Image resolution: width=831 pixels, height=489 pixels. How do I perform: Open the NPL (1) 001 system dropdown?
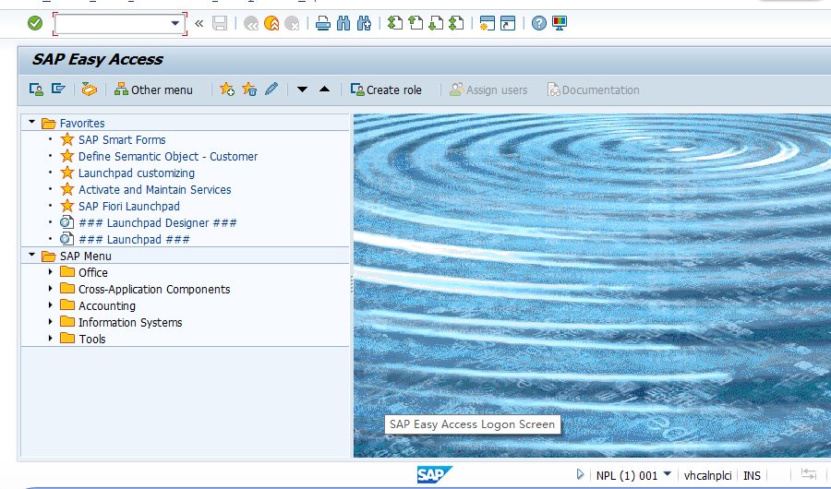click(x=668, y=473)
